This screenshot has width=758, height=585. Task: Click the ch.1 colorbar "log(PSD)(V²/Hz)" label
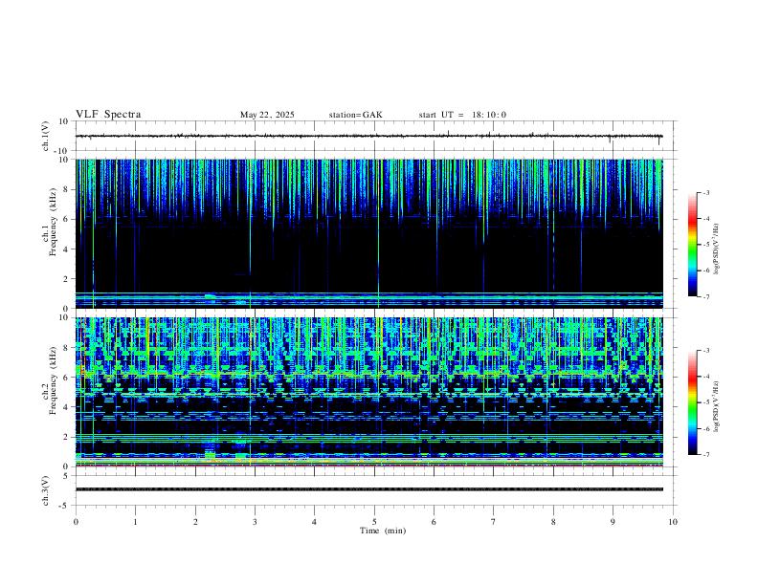pyautogui.click(x=716, y=249)
